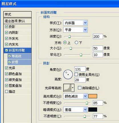Select 混合选项:默认 in the styles list
The image size is (119, 123).
[x=18, y=21]
